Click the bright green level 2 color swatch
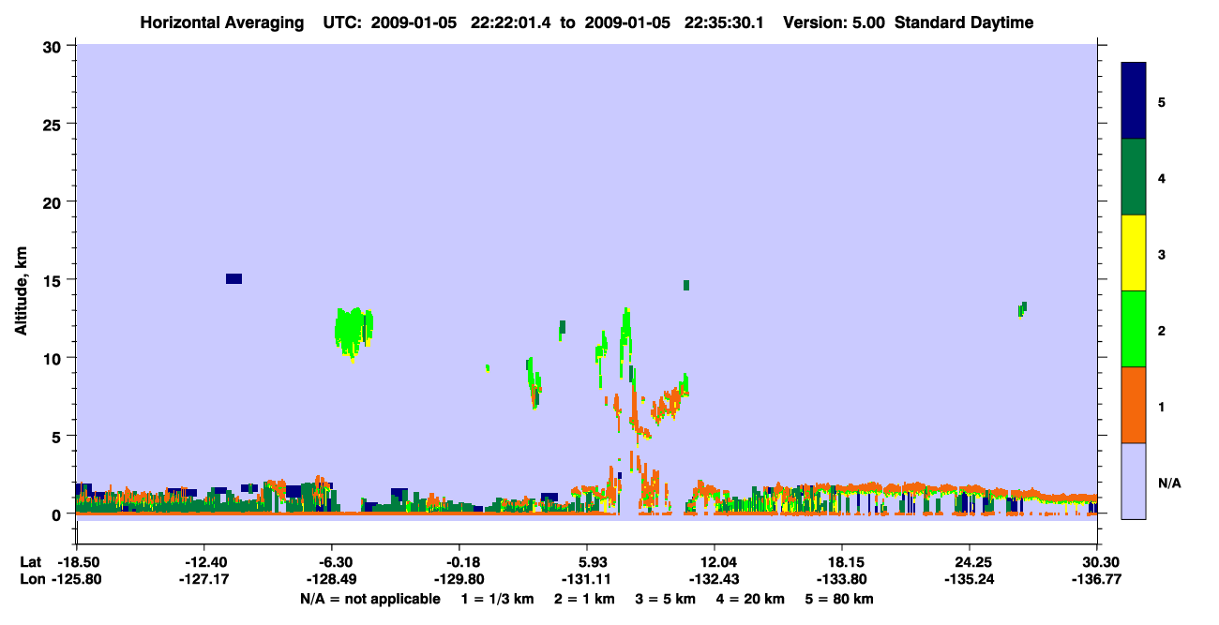The width and height of the screenshot is (1219, 625). pyautogui.click(x=1134, y=329)
